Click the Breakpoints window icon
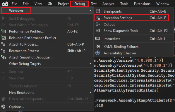Image resolution: width=175 pixels, height=112 pixels. pyautogui.click(x=98, y=11)
